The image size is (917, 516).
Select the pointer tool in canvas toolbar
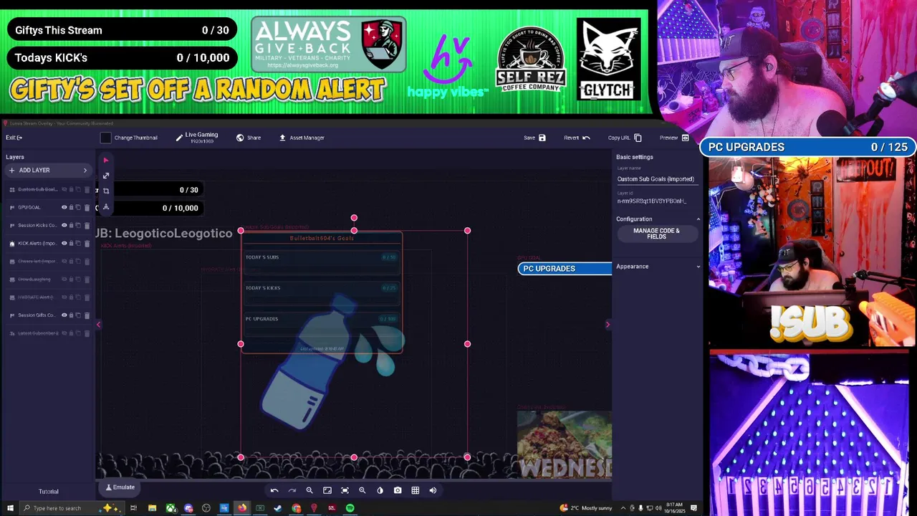click(x=106, y=161)
